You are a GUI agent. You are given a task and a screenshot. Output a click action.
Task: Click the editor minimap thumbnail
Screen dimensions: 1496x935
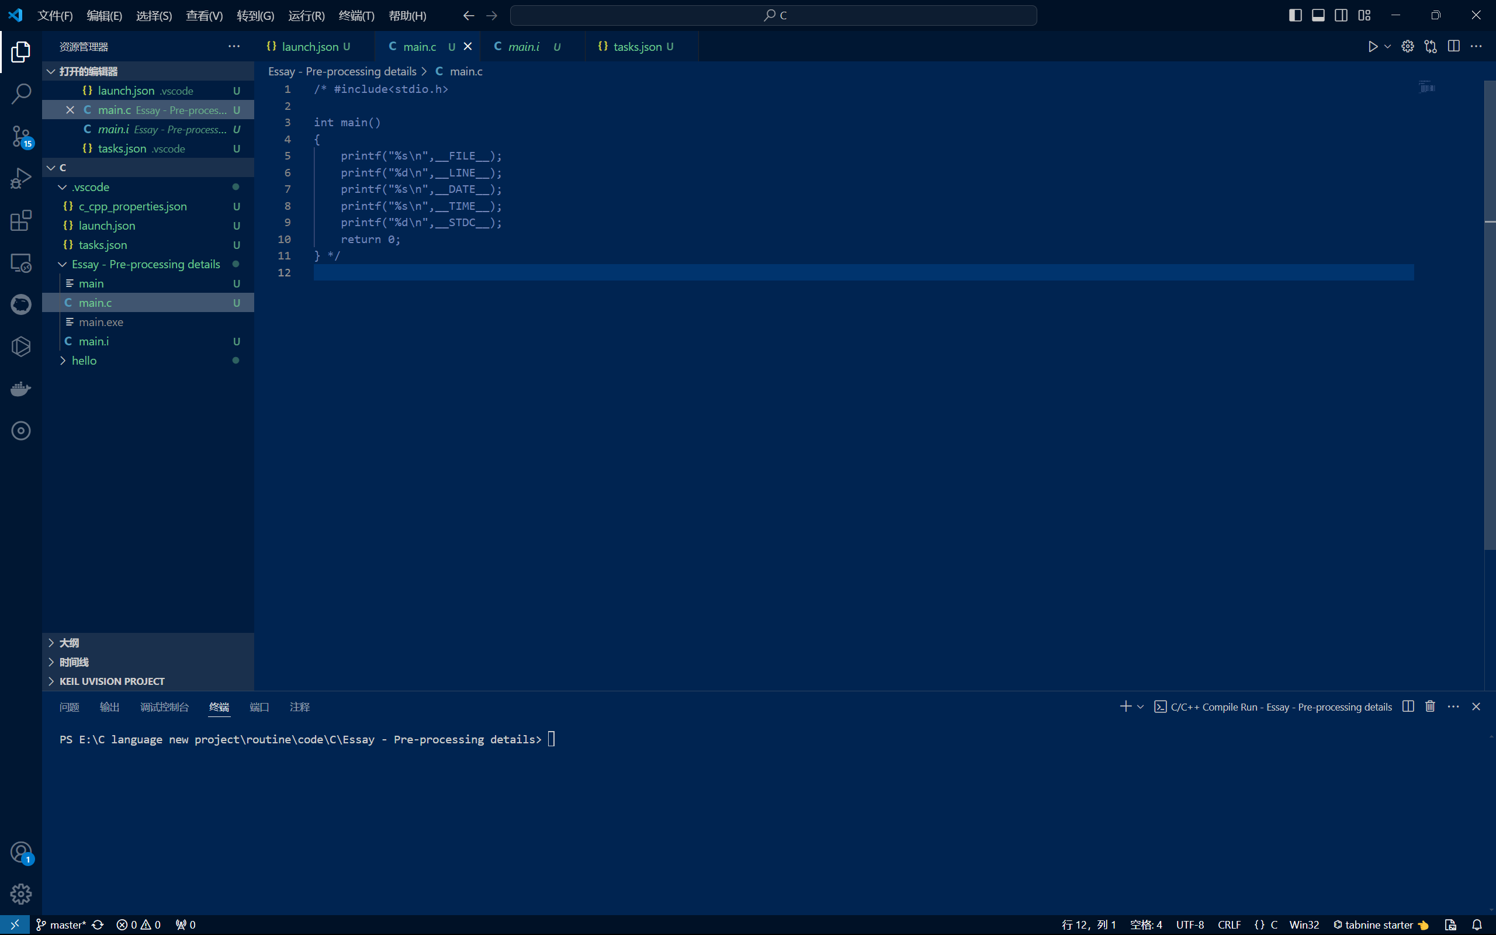coord(1427,87)
